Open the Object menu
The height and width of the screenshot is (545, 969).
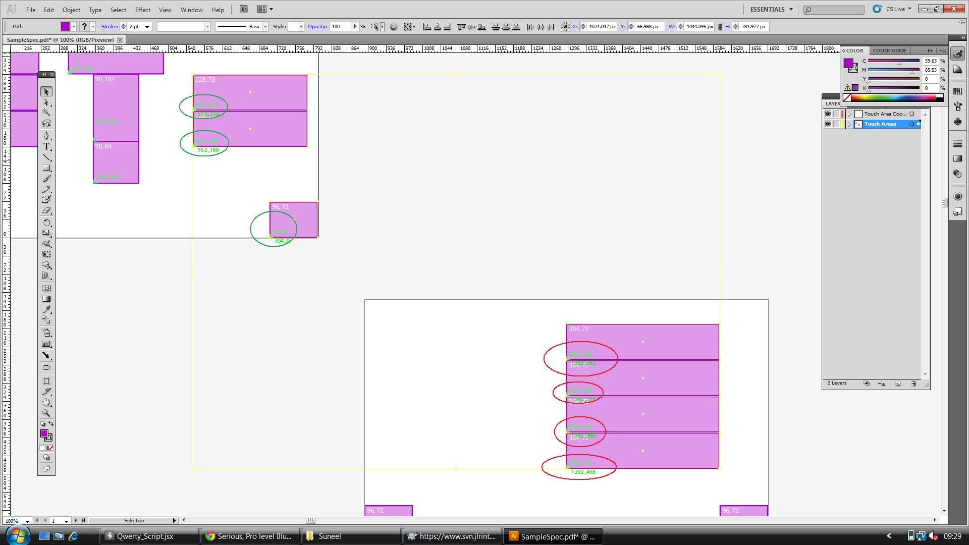[x=71, y=10]
